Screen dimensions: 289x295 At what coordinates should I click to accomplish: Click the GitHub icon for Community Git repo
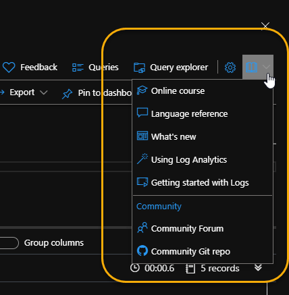click(142, 251)
